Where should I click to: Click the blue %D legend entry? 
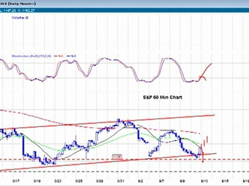(71, 56)
